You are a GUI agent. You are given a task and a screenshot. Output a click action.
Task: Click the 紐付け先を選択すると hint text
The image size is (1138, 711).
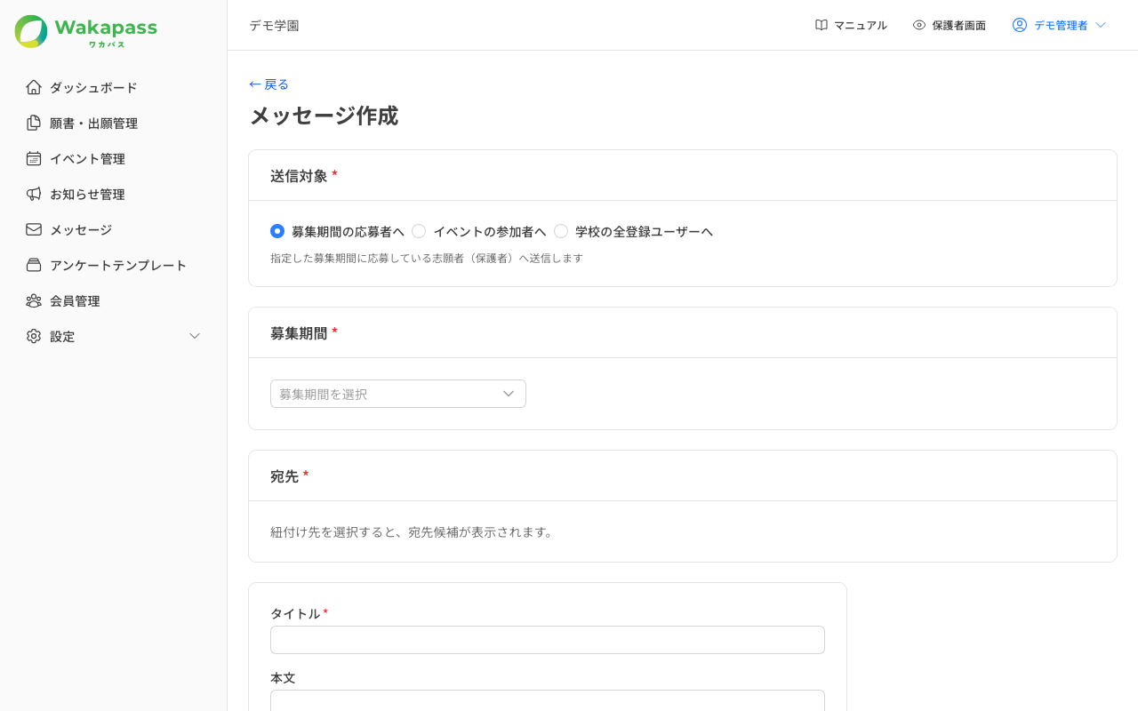pos(412,532)
